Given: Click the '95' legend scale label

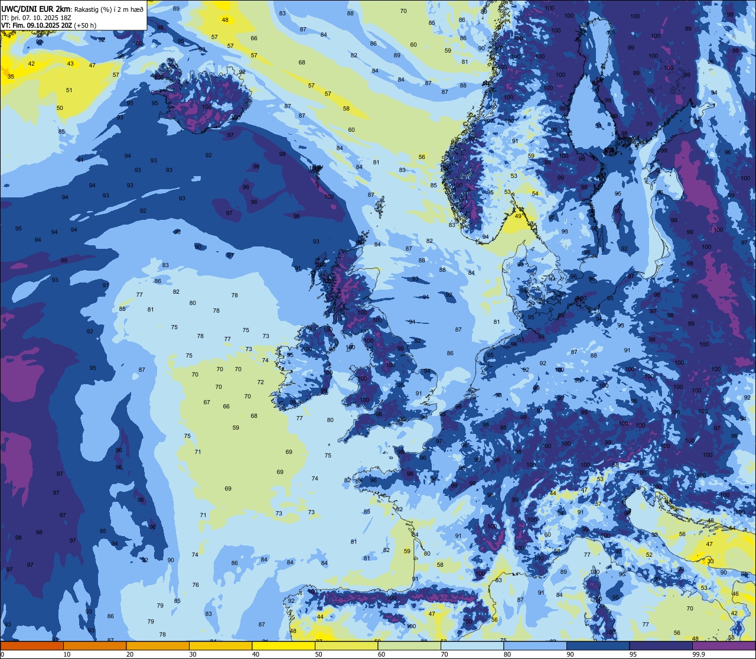Looking at the screenshot, I should tap(633, 654).
